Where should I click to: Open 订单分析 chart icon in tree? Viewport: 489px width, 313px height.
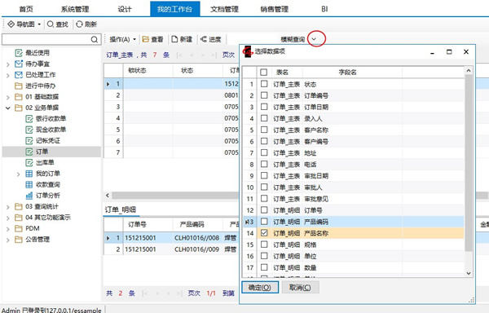29,196
